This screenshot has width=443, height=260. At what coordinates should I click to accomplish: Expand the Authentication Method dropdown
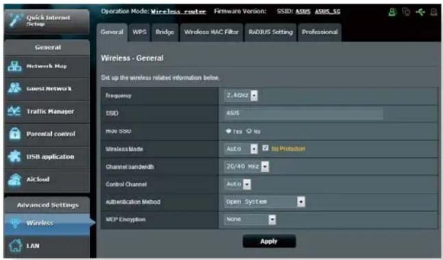click(x=265, y=202)
